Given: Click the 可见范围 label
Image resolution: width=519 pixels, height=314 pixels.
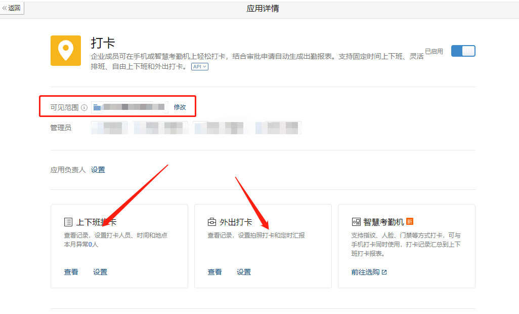Looking at the screenshot, I should tap(65, 107).
